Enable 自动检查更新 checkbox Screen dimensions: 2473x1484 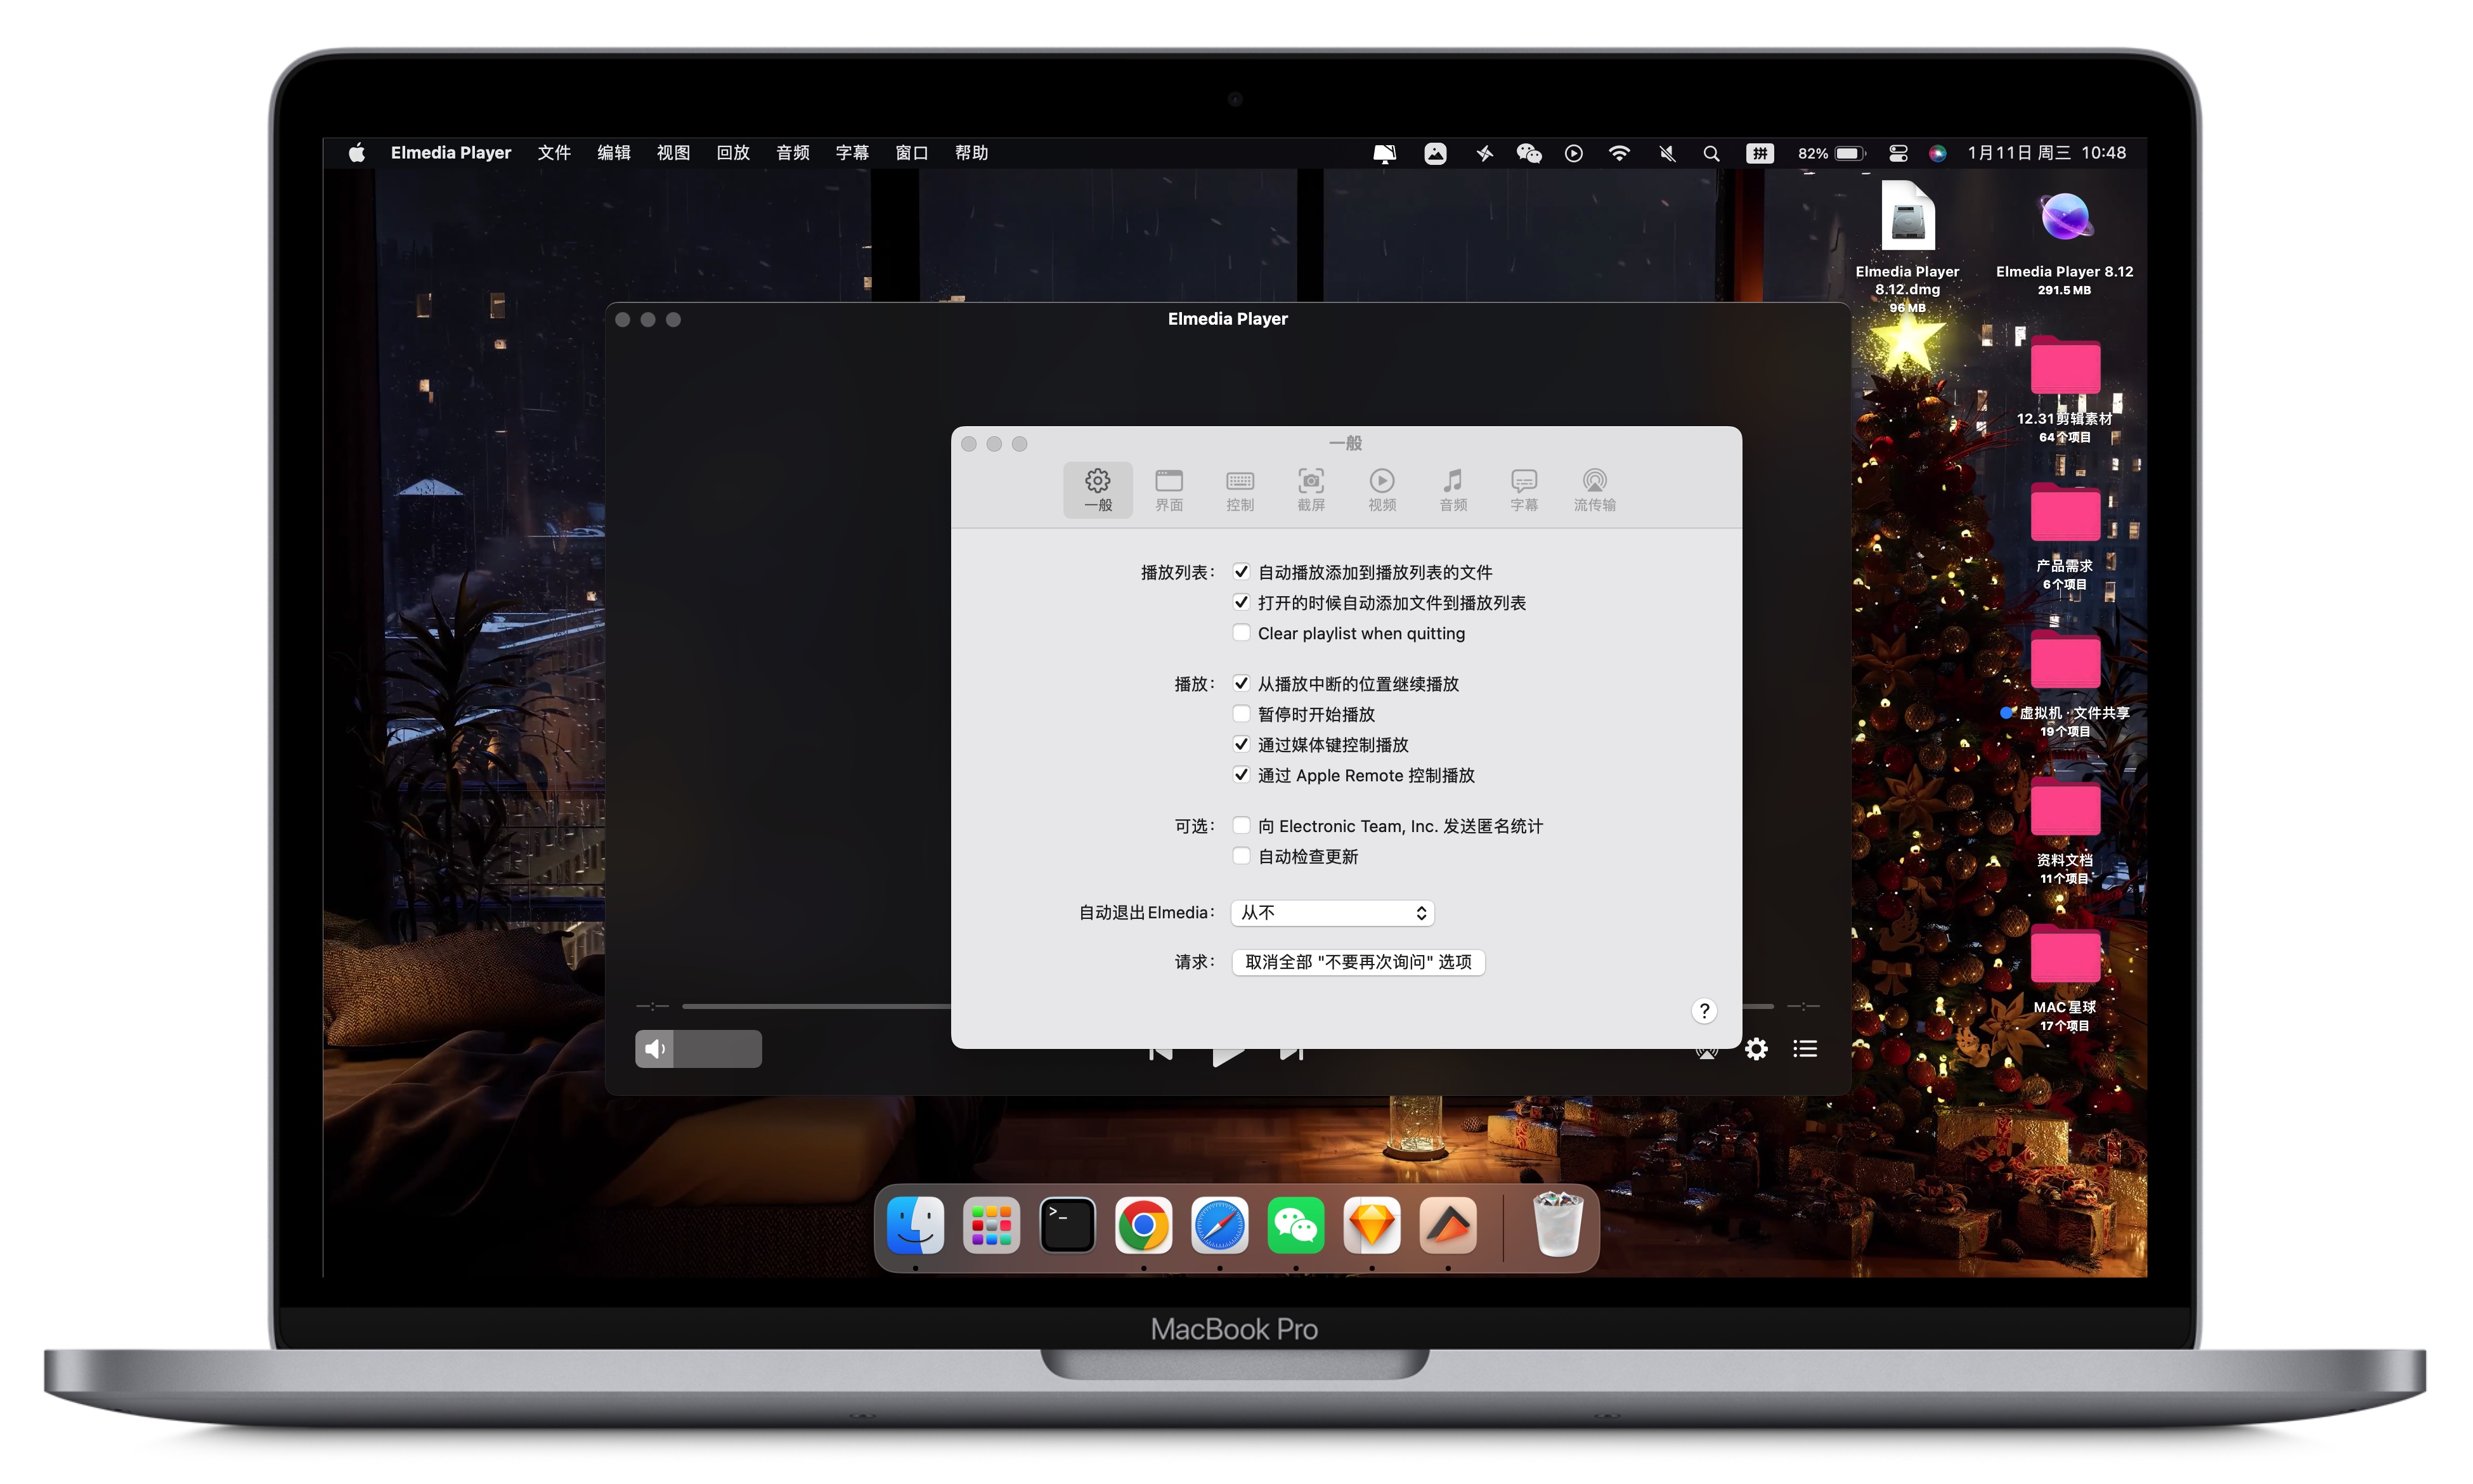point(1240,856)
